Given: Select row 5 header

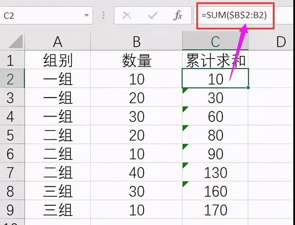Looking at the screenshot, I should pyautogui.click(x=12, y=135).
